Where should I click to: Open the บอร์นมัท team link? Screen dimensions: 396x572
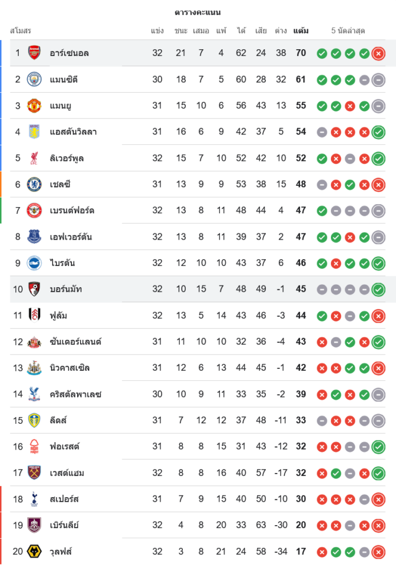click(x=66, y=289)
